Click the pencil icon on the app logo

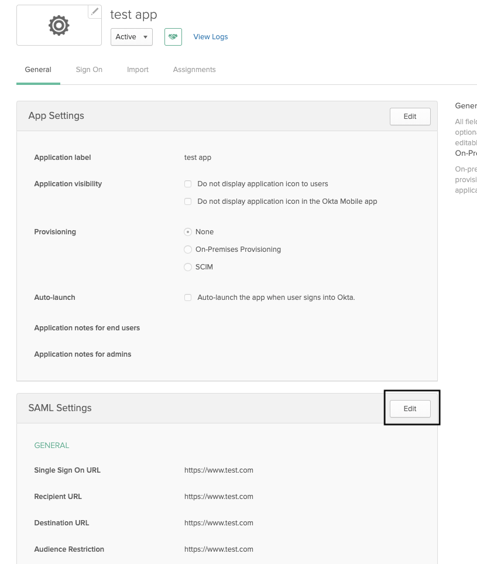coord(95,12)
